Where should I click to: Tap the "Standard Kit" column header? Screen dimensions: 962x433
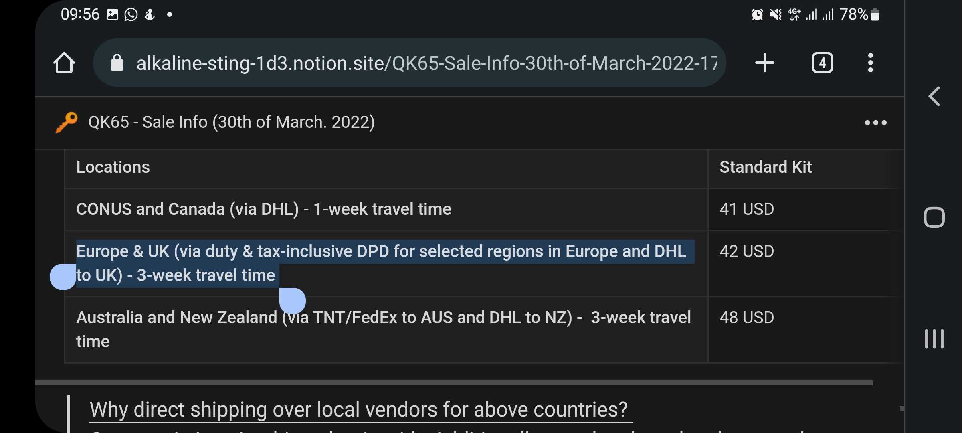tap(766, 167)
